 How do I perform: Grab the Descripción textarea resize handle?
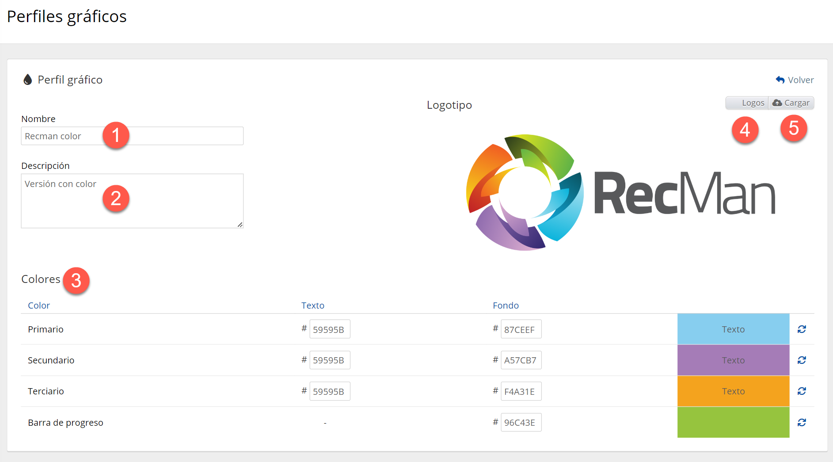tap(240, 225)
